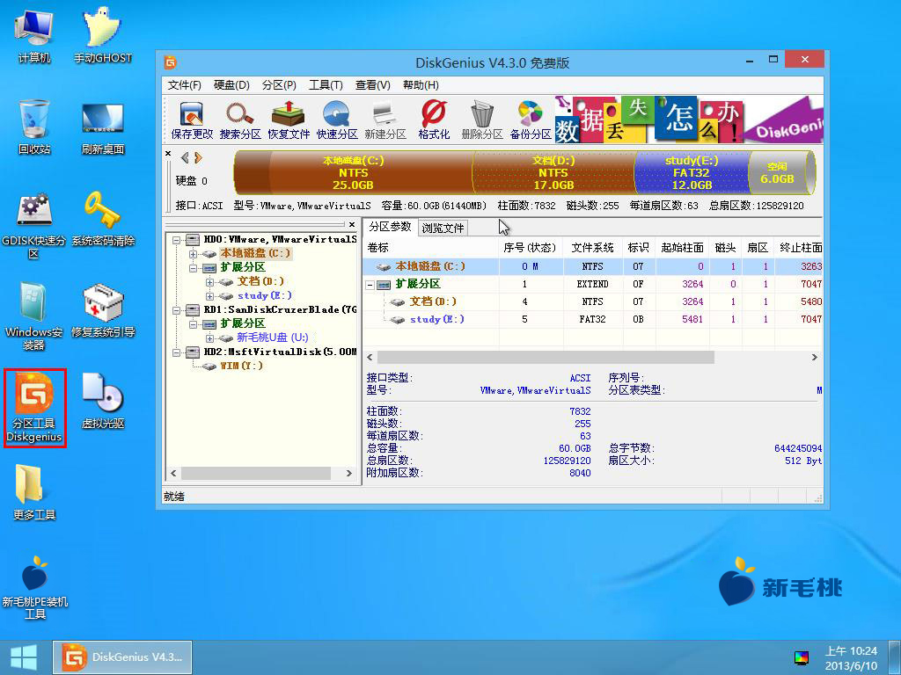The height and width of the screenshot is (675, 901).
Task: Select the 文档(D:) NTFS 17.0GB disk bar
Action: (553, 172)
